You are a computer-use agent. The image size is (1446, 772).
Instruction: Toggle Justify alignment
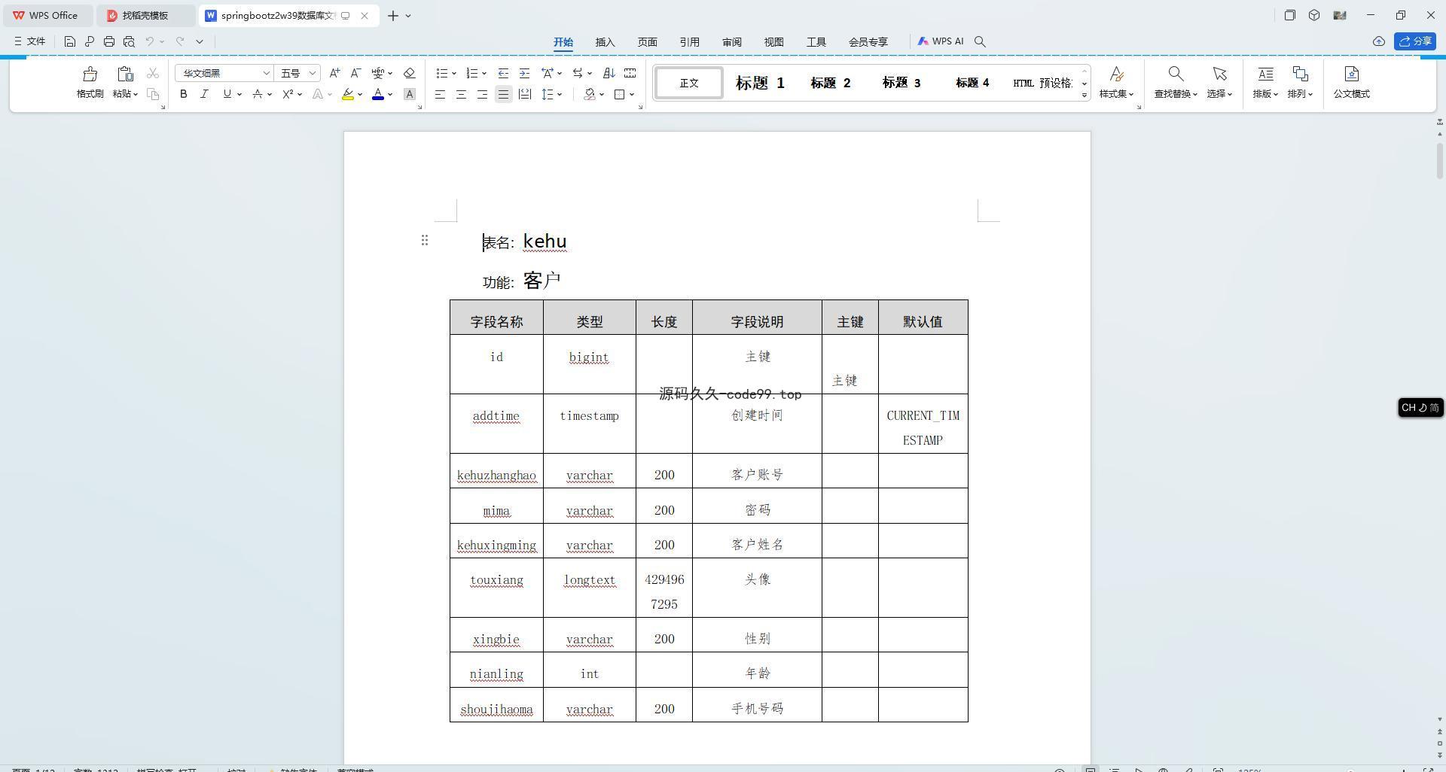coord(503,94)
